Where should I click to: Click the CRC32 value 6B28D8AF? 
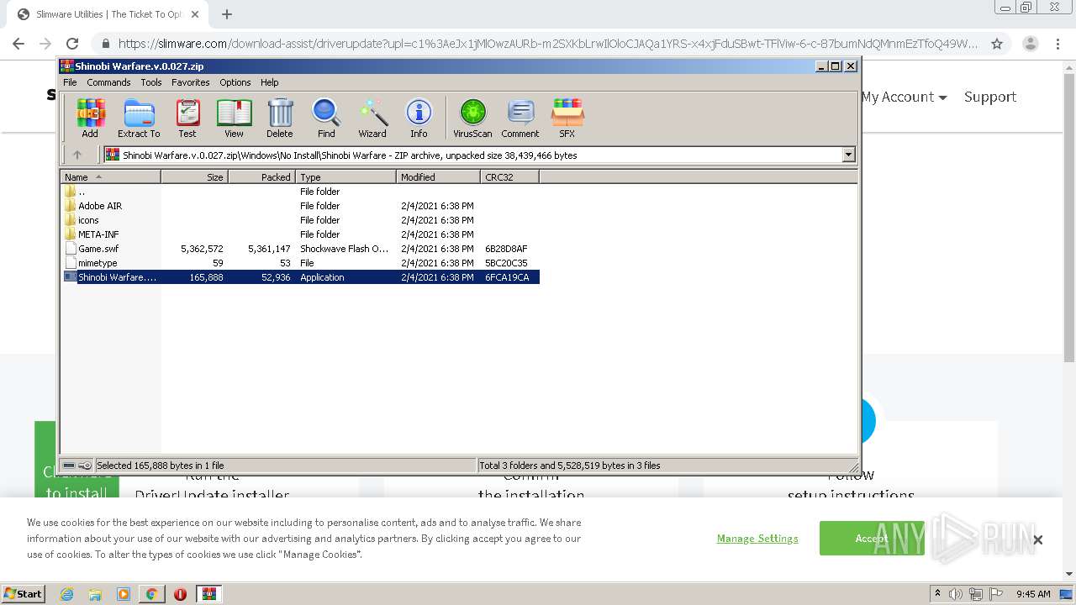point(506,249)
